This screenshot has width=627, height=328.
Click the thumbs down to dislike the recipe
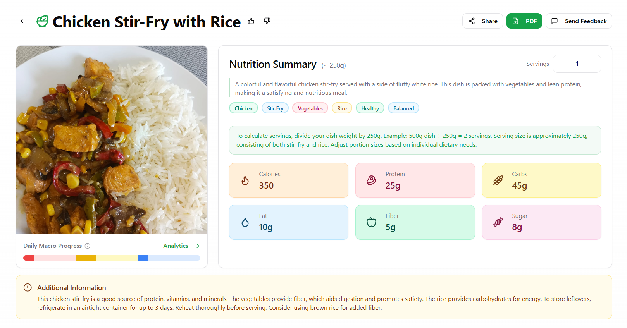coord(267,21)
